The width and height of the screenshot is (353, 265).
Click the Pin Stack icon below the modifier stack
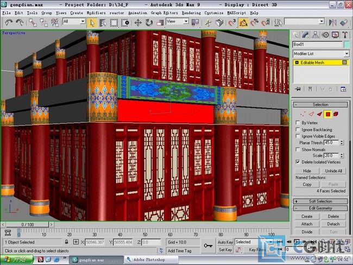pos(298,89)
